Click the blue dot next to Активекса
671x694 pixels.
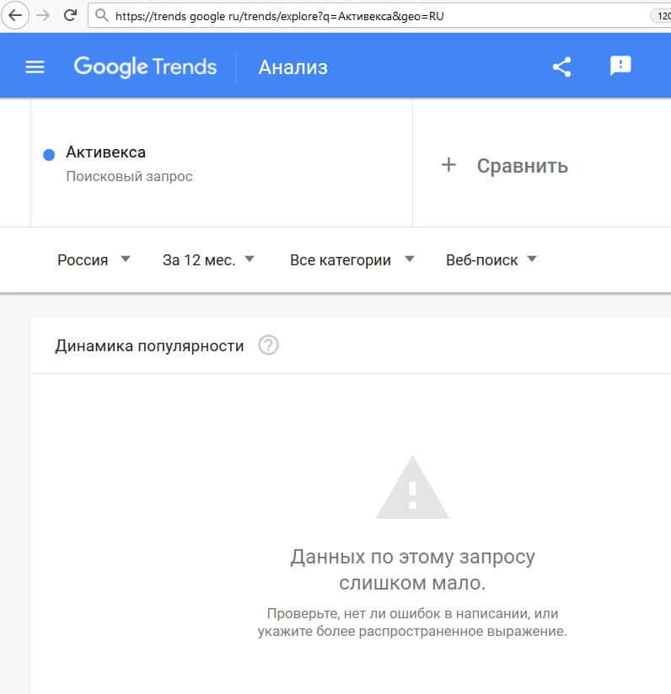(49, 154)
